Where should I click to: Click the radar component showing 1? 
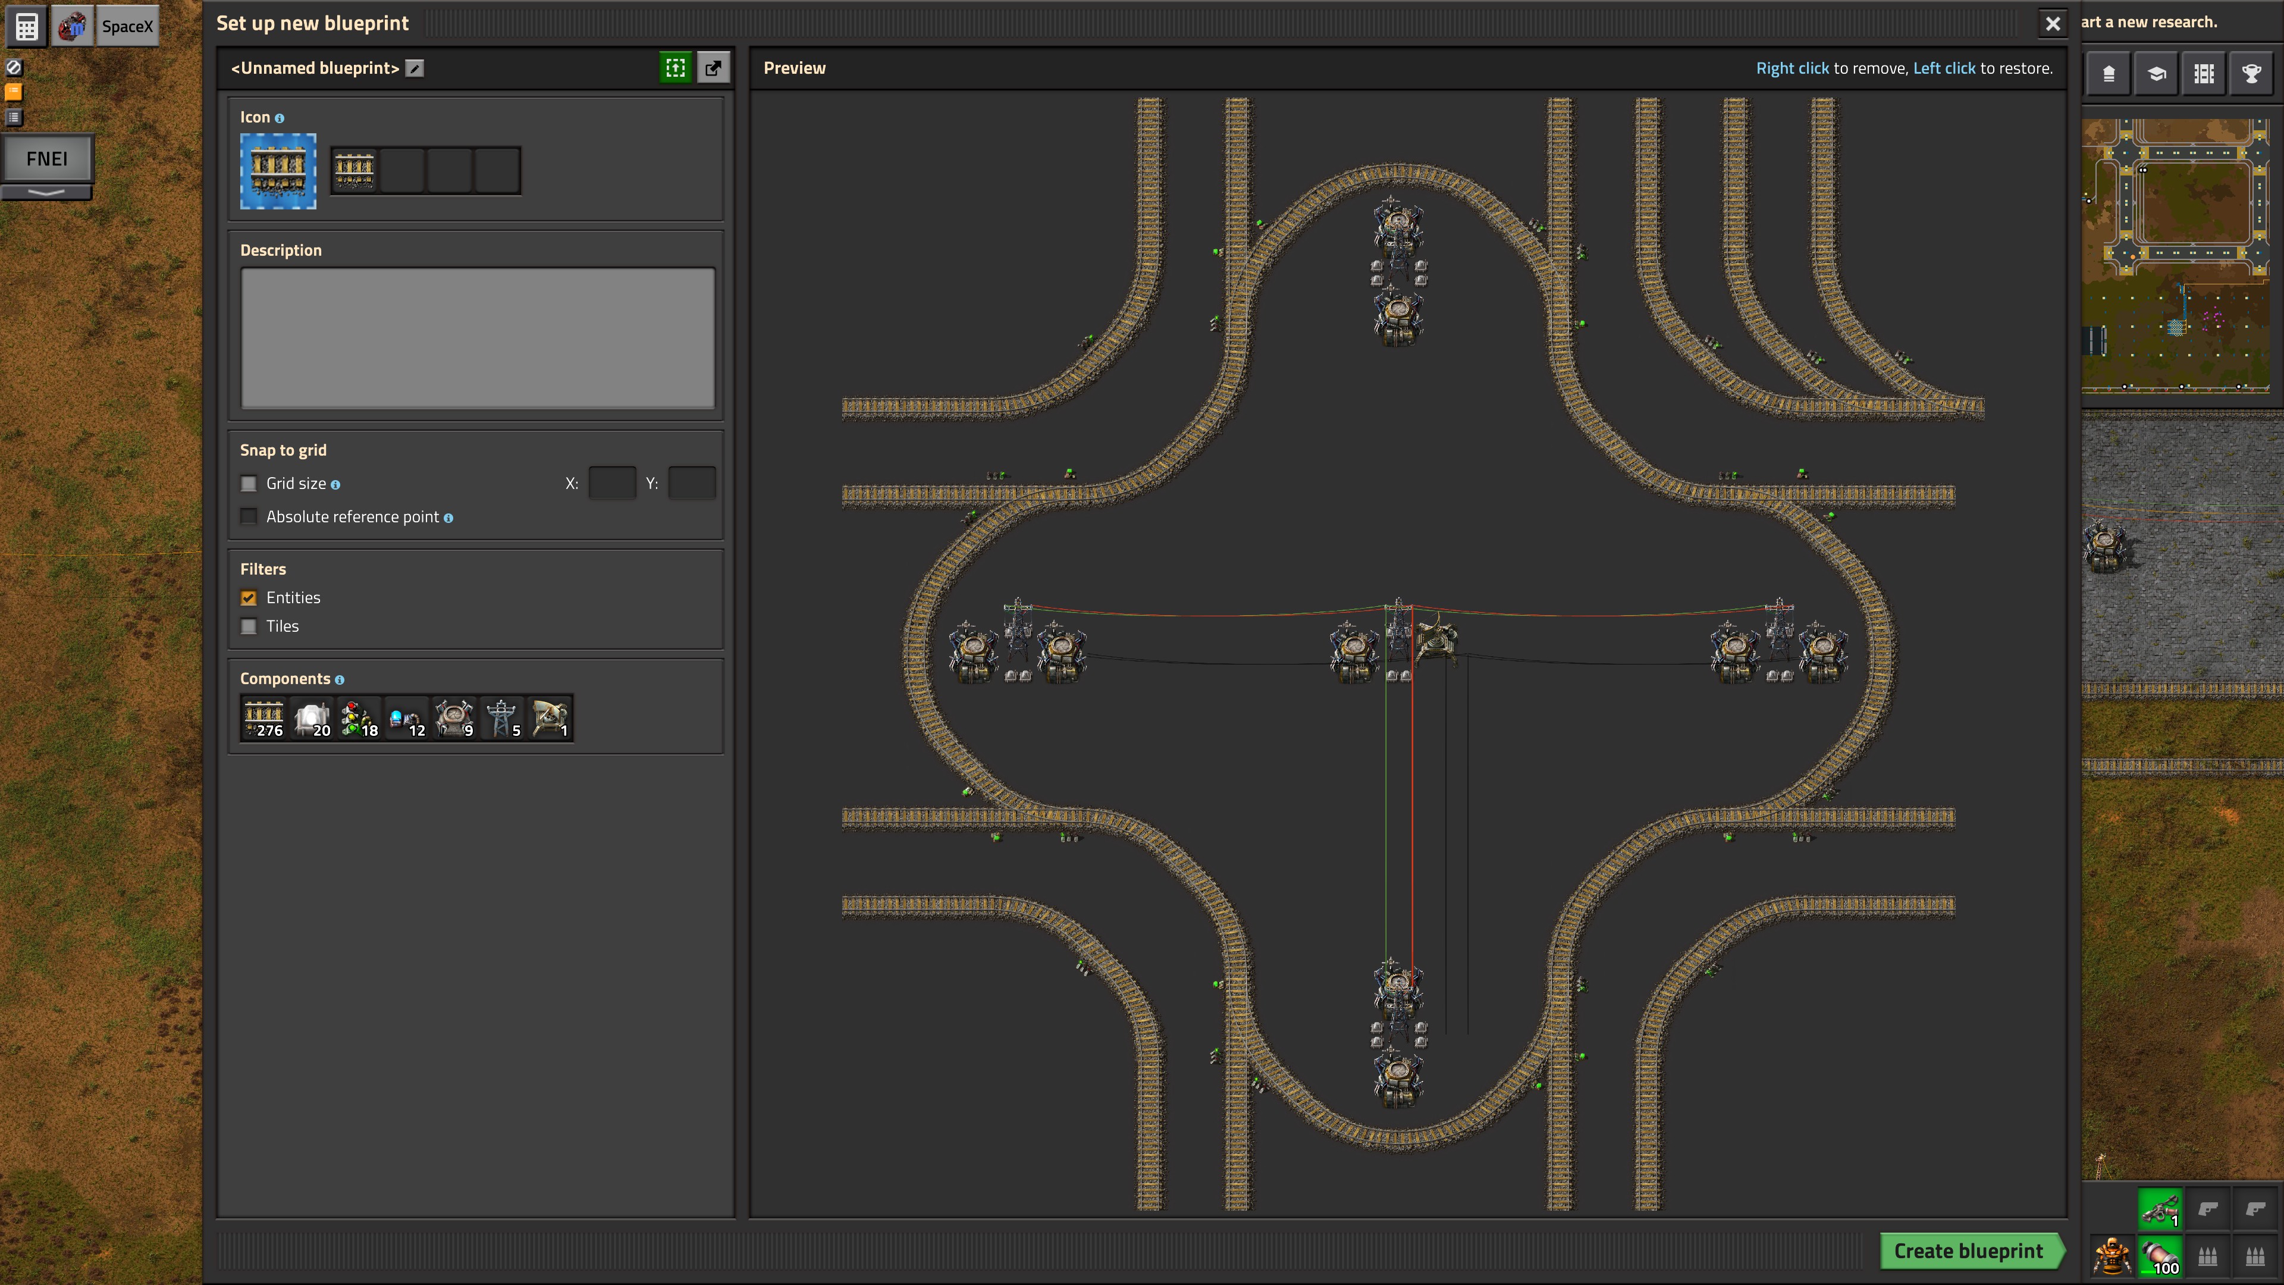coord(550,718)
